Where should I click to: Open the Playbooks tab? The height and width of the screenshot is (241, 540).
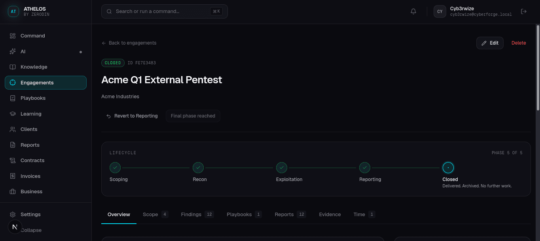click(244, 215)
